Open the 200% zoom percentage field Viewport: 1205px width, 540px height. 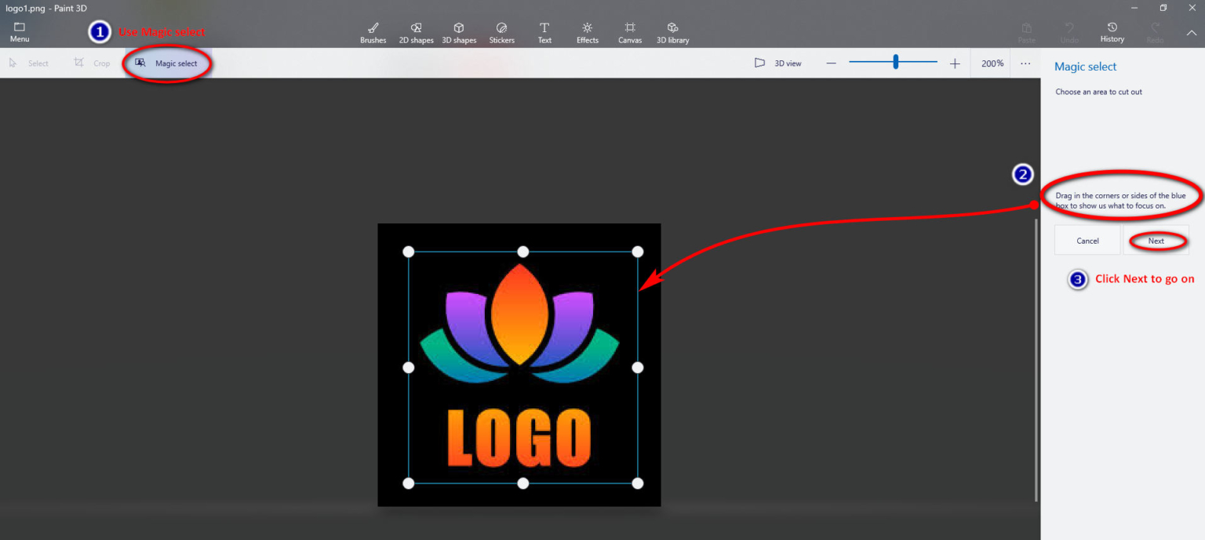point(992,63)
